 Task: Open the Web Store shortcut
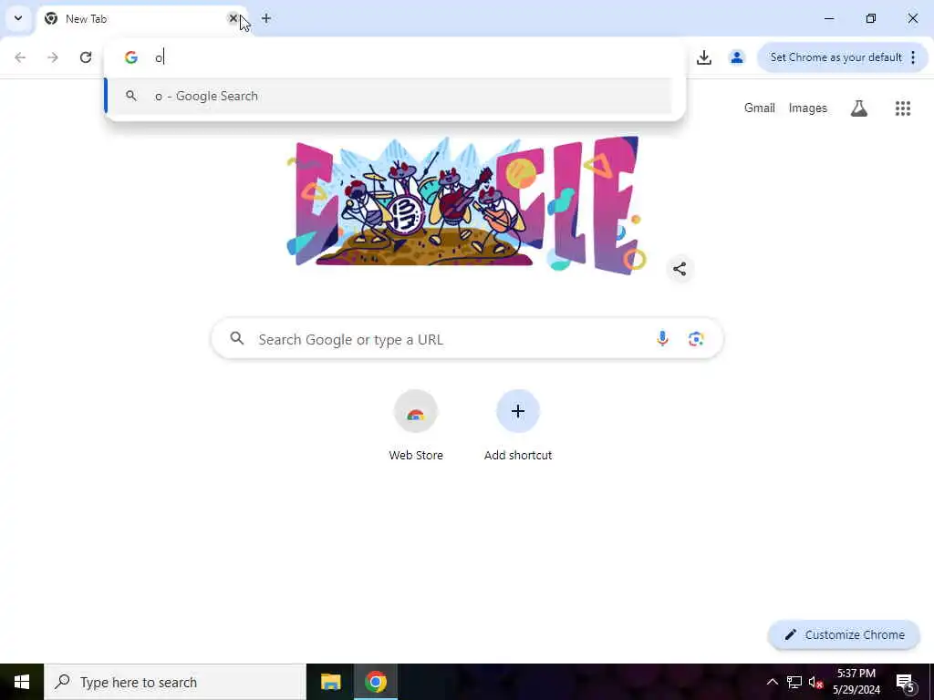tap(416, 425)
